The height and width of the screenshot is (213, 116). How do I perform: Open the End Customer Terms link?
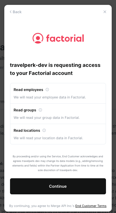pos(91,206)
